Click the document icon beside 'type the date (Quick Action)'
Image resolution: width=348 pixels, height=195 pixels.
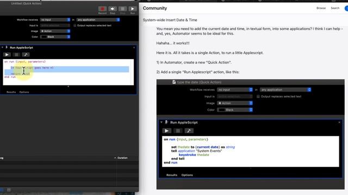coord(174,82)
